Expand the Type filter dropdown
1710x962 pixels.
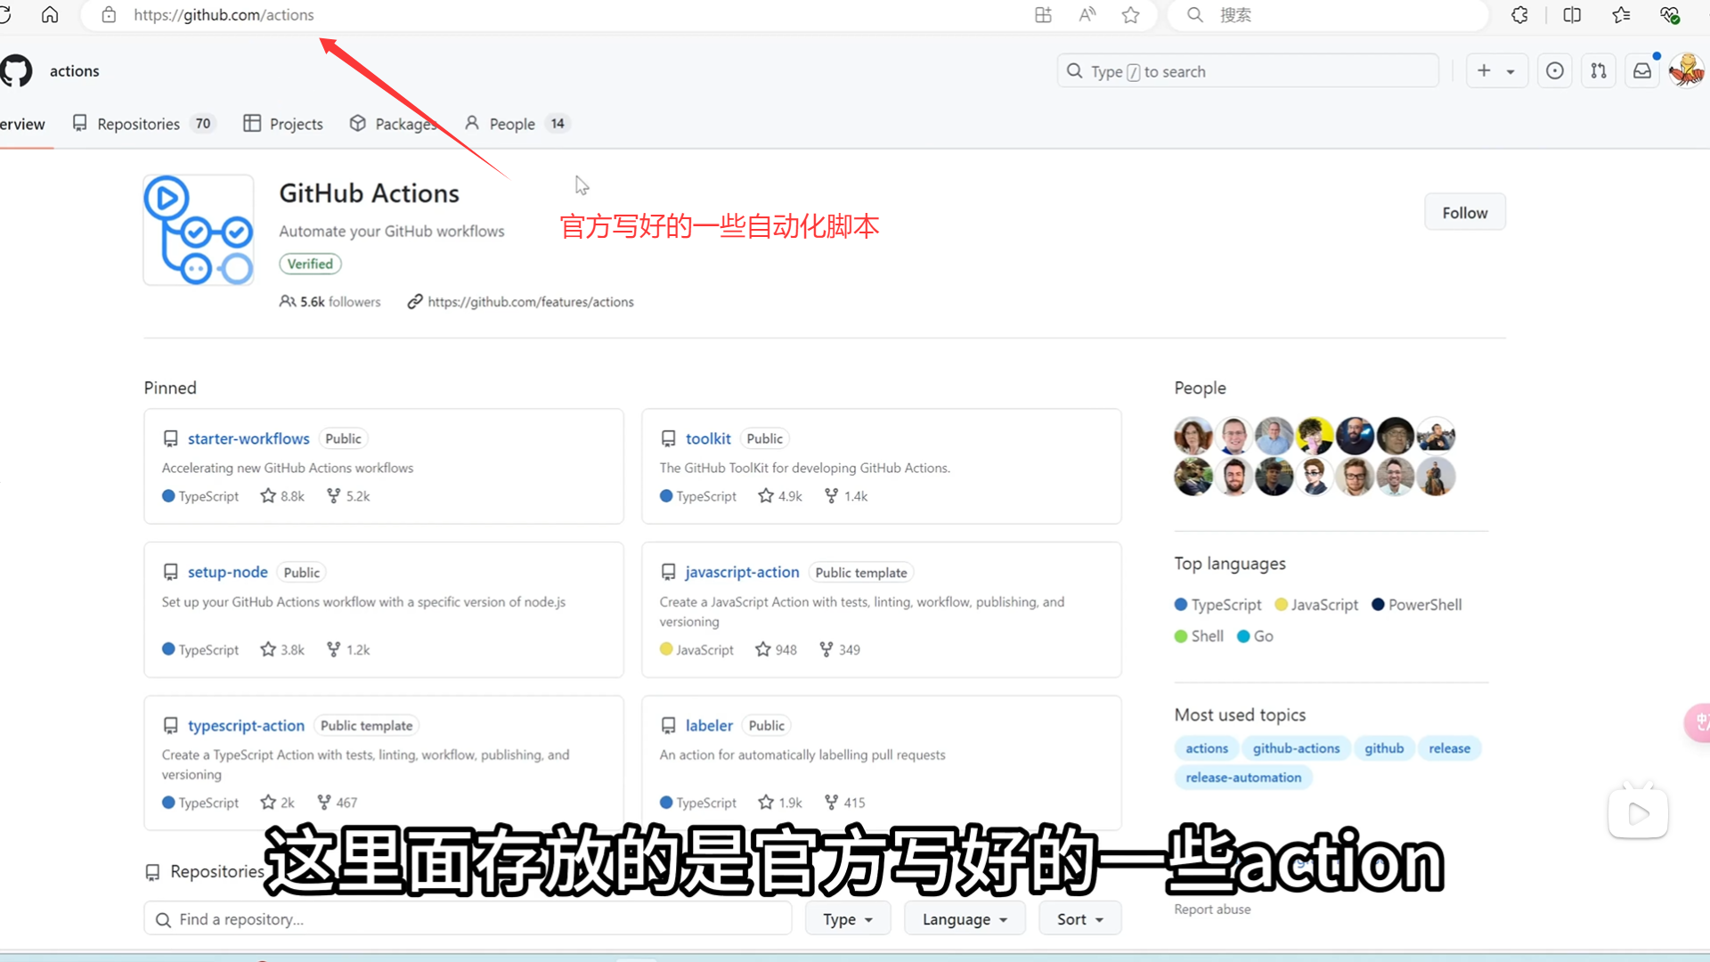click(847, 919)
